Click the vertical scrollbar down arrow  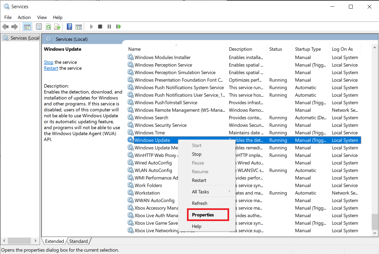[x=375, y=232]
